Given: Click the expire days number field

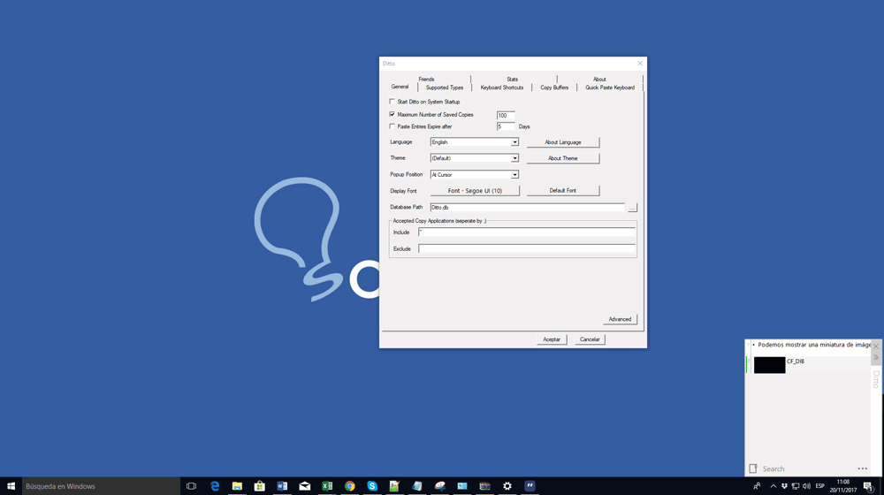Looking at the screenshot, I should coord(506,127).
